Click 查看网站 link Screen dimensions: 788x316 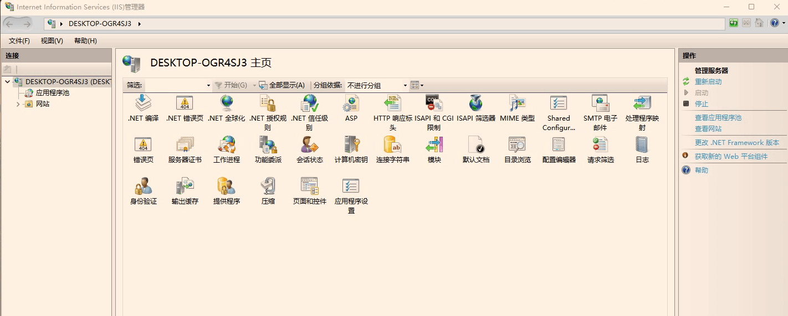coord(708,129)
